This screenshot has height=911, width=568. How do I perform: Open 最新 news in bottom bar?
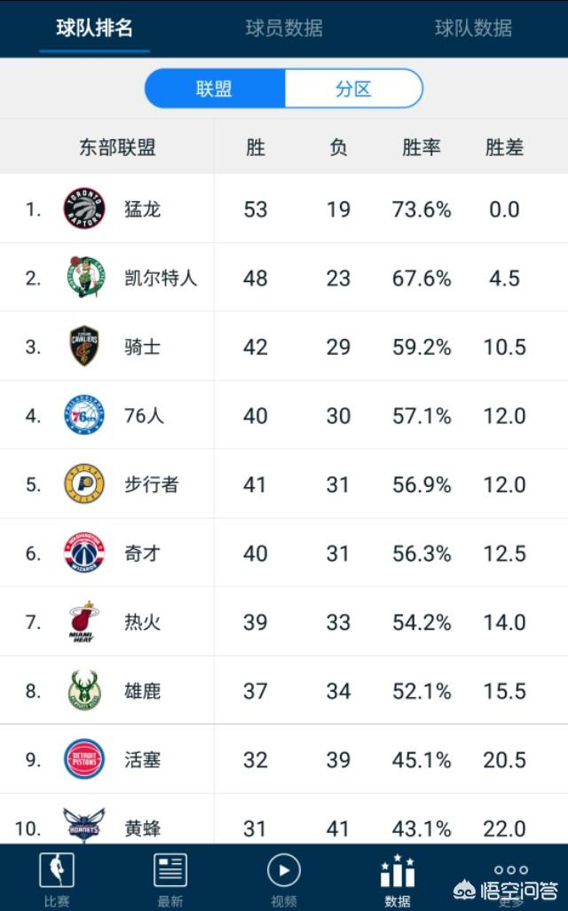pyautogui.click(x=170, y=879)
